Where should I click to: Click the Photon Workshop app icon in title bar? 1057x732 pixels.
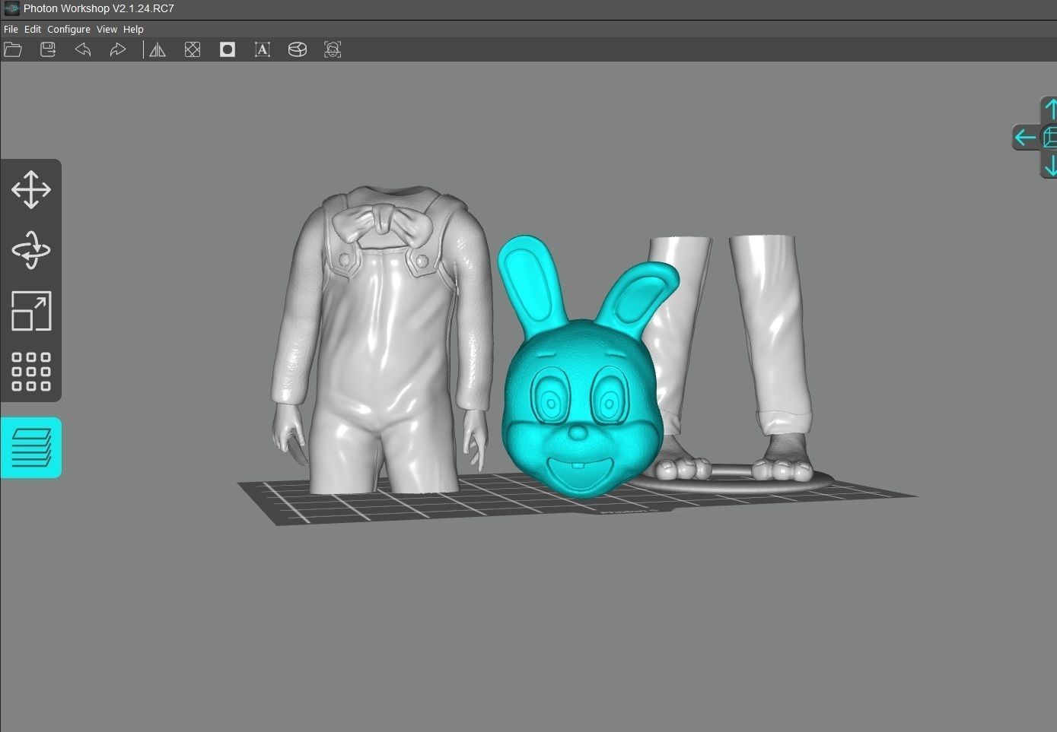11,8
